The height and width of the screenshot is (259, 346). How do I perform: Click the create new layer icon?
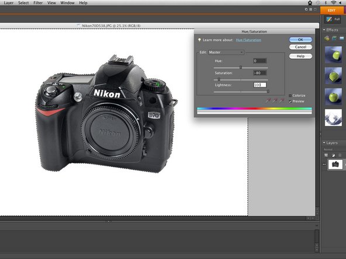326,155
